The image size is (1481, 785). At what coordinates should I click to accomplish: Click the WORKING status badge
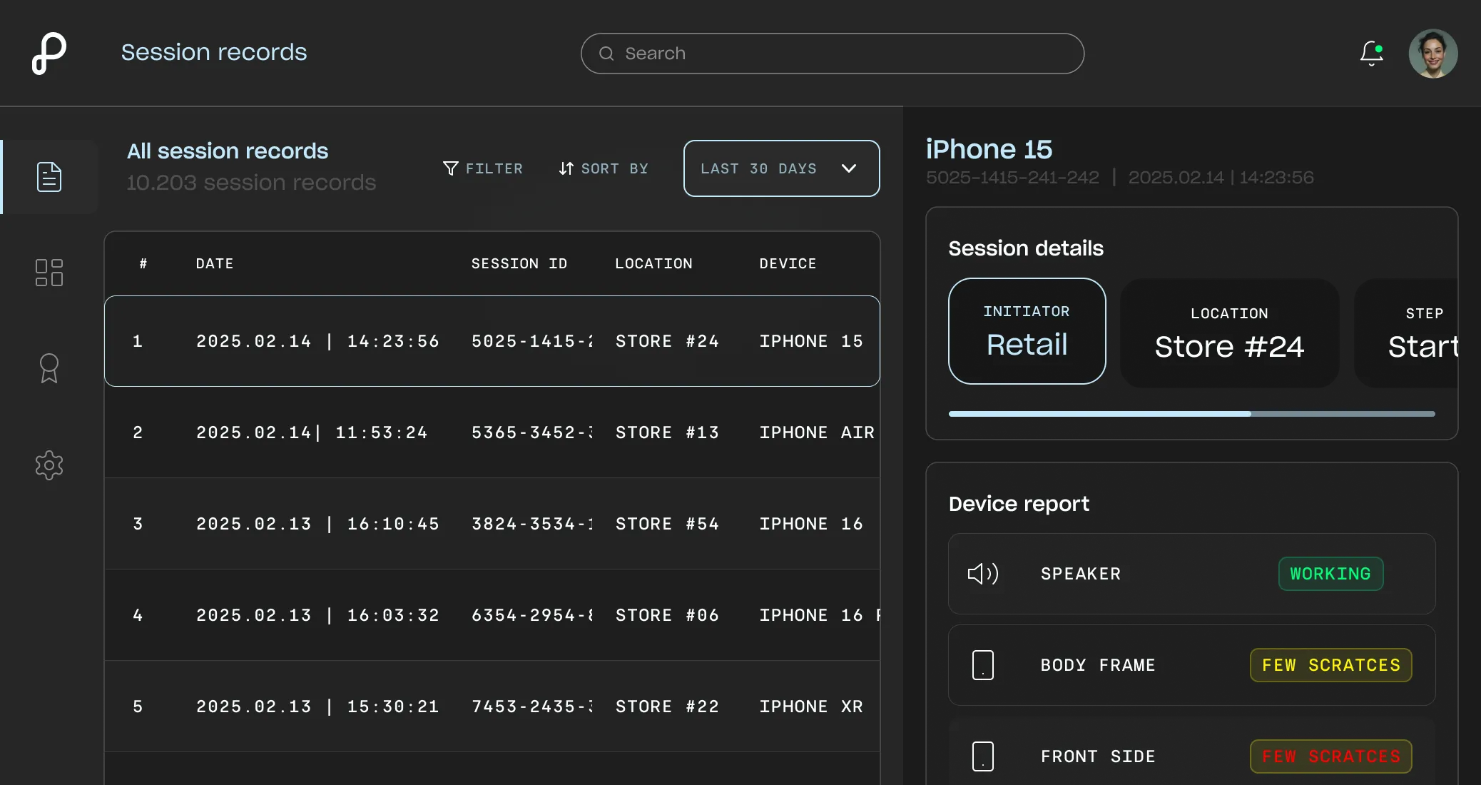(x=1330, y=574)
